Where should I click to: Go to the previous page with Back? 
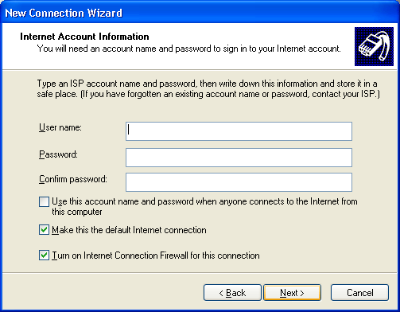(x=232, y=293)
